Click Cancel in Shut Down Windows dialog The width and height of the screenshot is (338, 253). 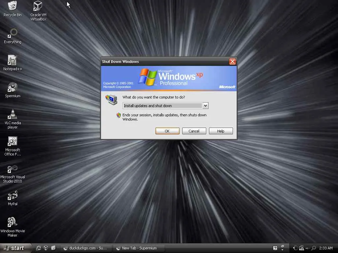pos(194,131)
